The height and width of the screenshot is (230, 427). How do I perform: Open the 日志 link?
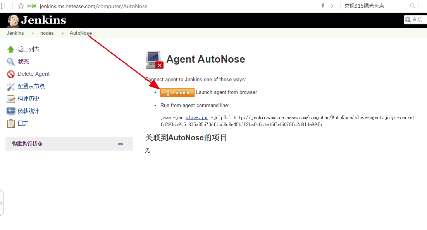(x=23, y=123)
